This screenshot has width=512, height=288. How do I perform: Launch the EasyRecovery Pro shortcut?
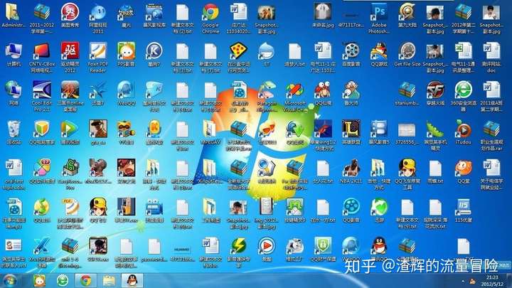pos(70,169)
